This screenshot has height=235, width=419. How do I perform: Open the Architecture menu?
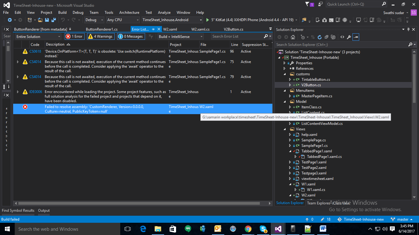pyautogui.click(x=129, y=13)
